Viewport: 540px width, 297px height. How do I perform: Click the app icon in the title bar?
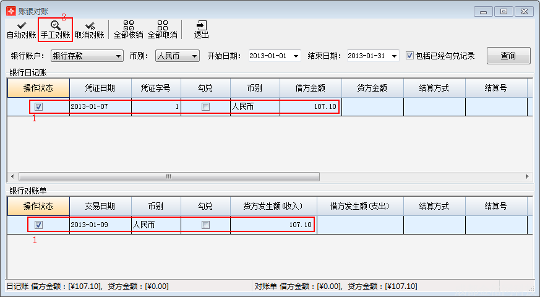click(x=11, y=11)
